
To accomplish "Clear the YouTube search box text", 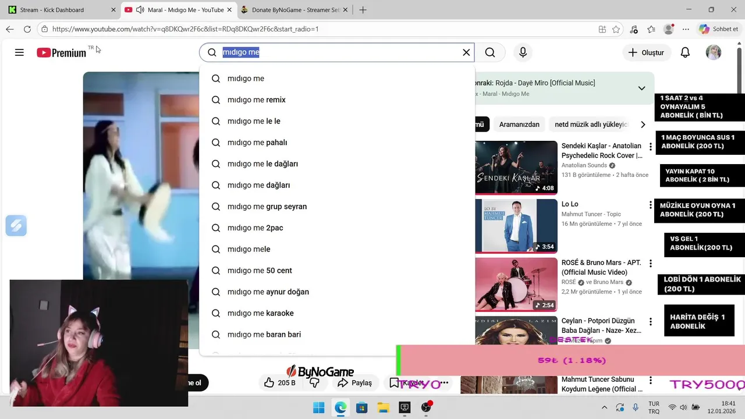I will pyautogui.click(x=466, y=52).
